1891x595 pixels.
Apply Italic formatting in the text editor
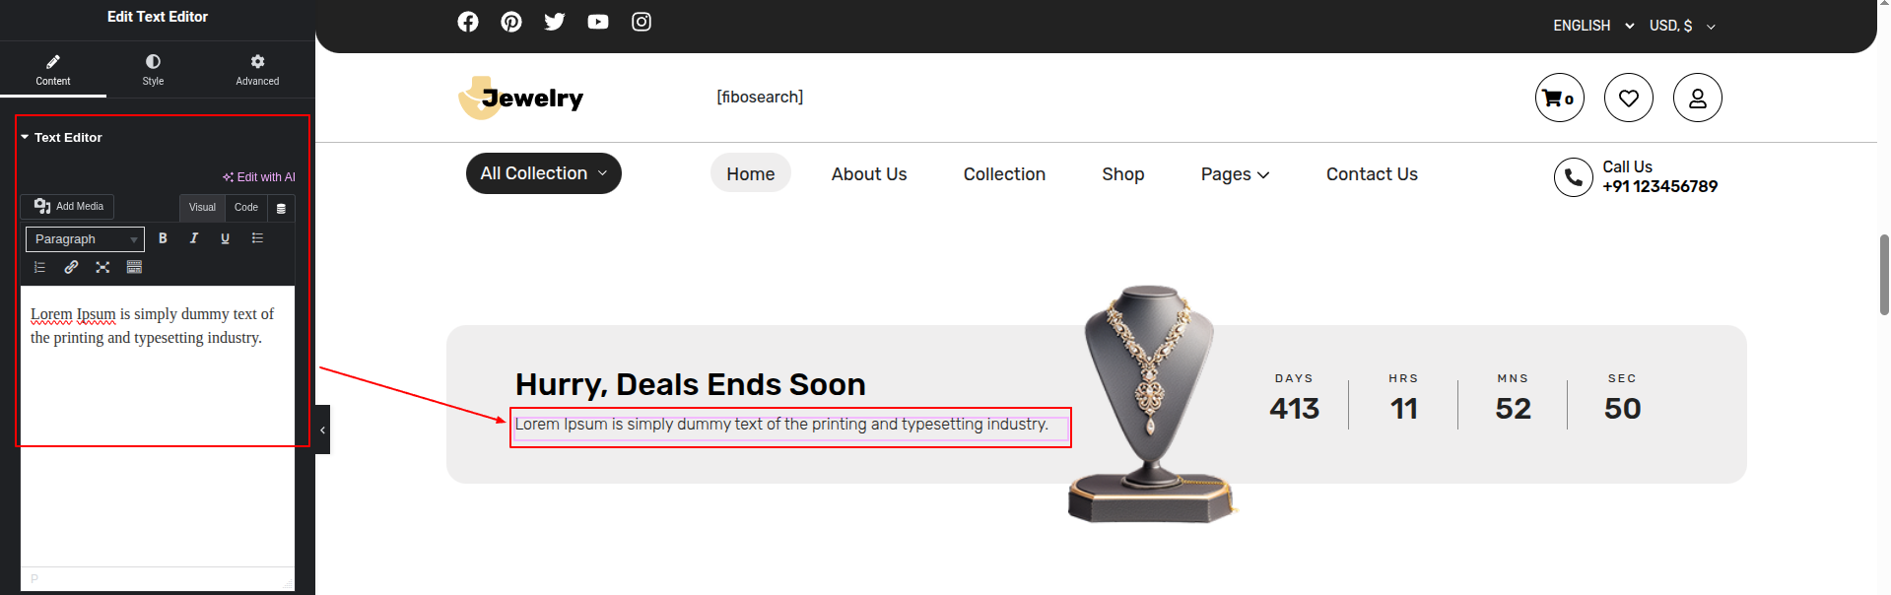click(194, 238)
